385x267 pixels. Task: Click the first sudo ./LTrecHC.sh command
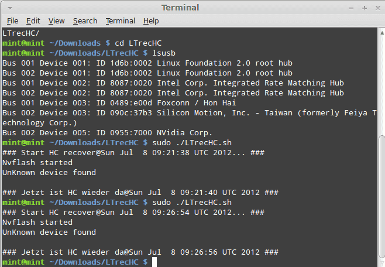192,143
